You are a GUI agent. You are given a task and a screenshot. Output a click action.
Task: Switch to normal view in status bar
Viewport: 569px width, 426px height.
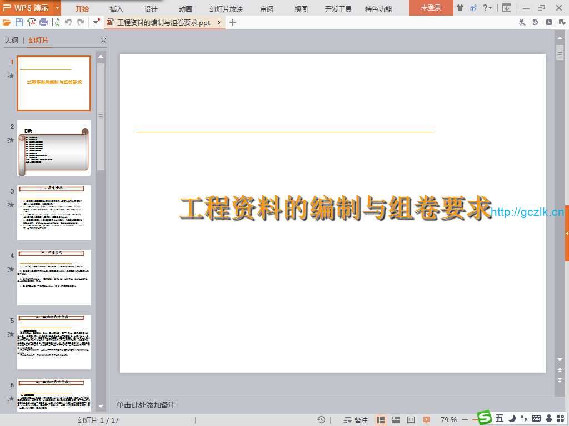(x=381, y=420)
